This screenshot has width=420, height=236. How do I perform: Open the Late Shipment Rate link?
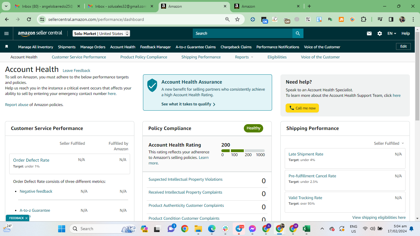[x=306, y=154]
